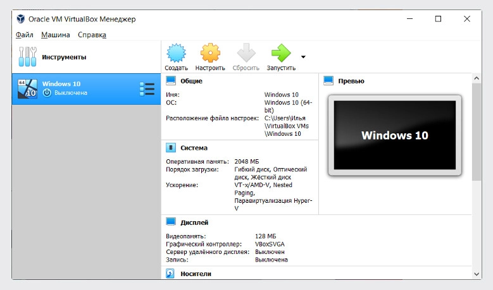Click the 2048 МБ memory value
The width and height of the screenshot is (493, 290).
247,161
